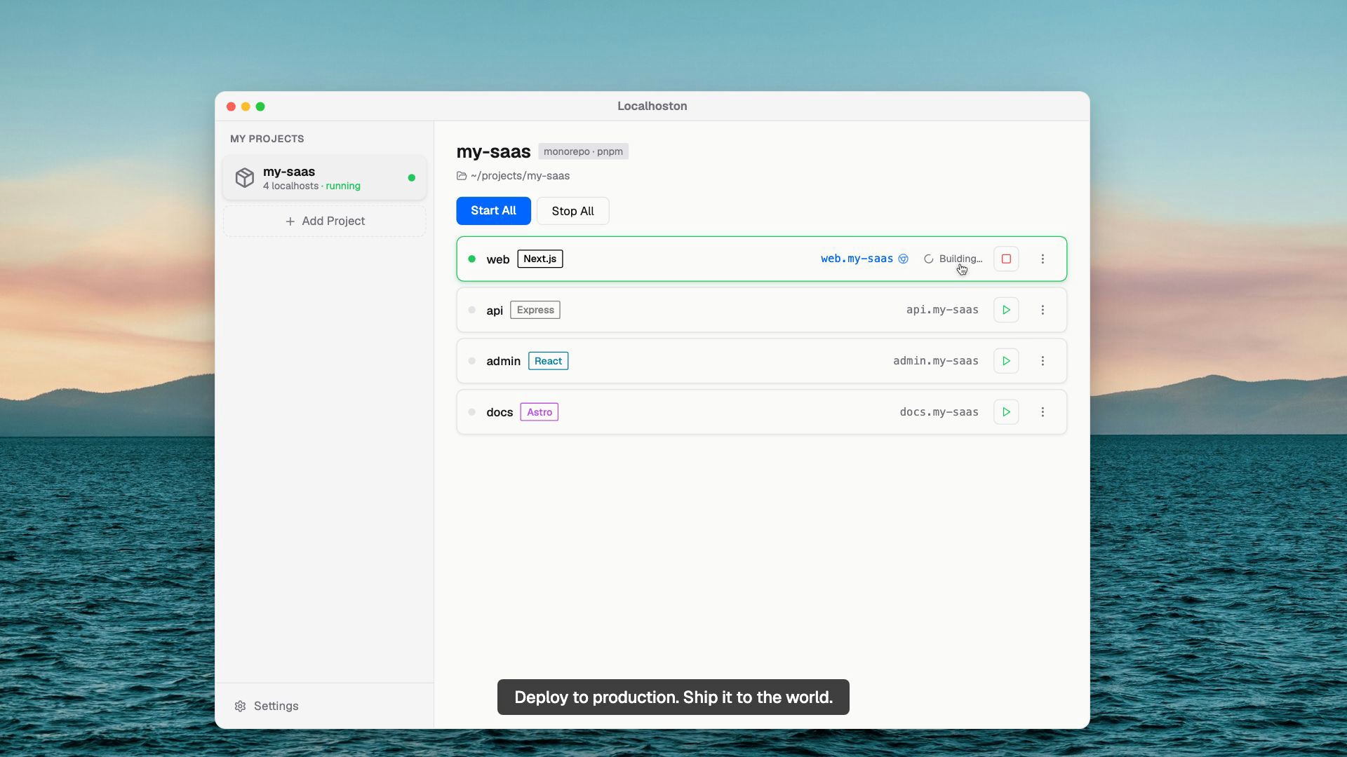Click the browser icon beside web.my-saas
The image size is (1347, 757).
[x=904, y=259]
